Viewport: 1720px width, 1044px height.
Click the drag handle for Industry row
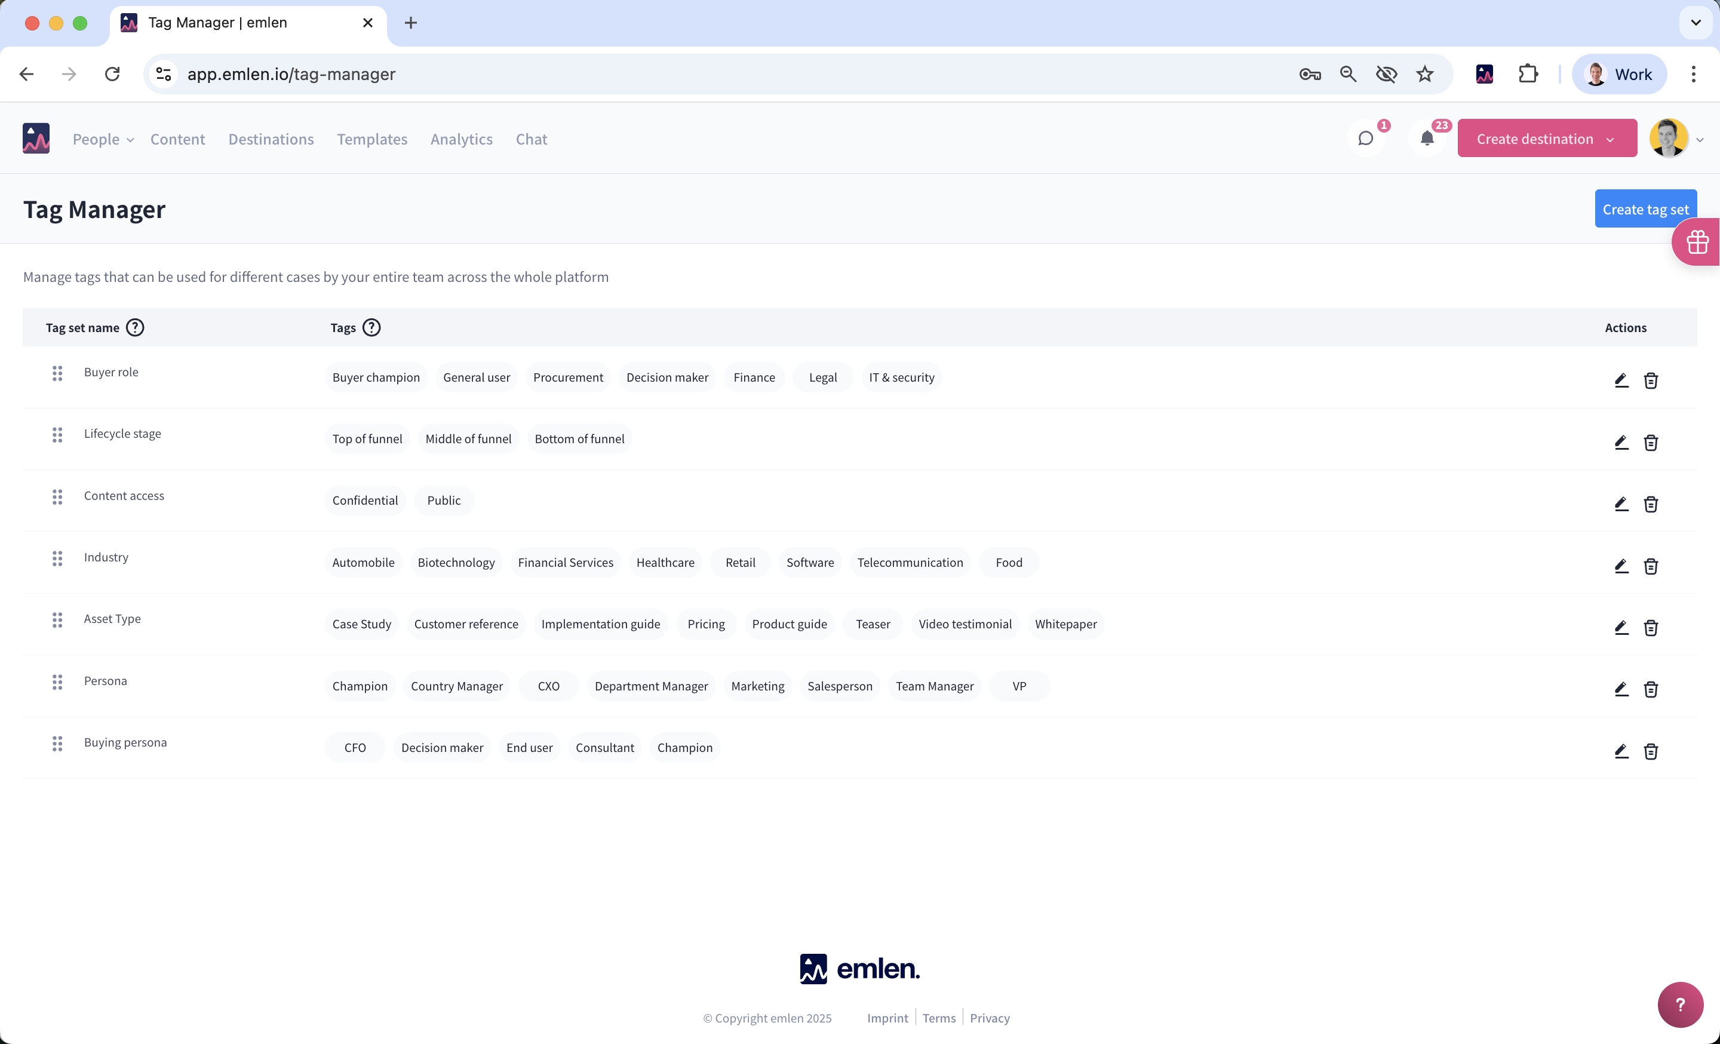(x=57, y=558)
